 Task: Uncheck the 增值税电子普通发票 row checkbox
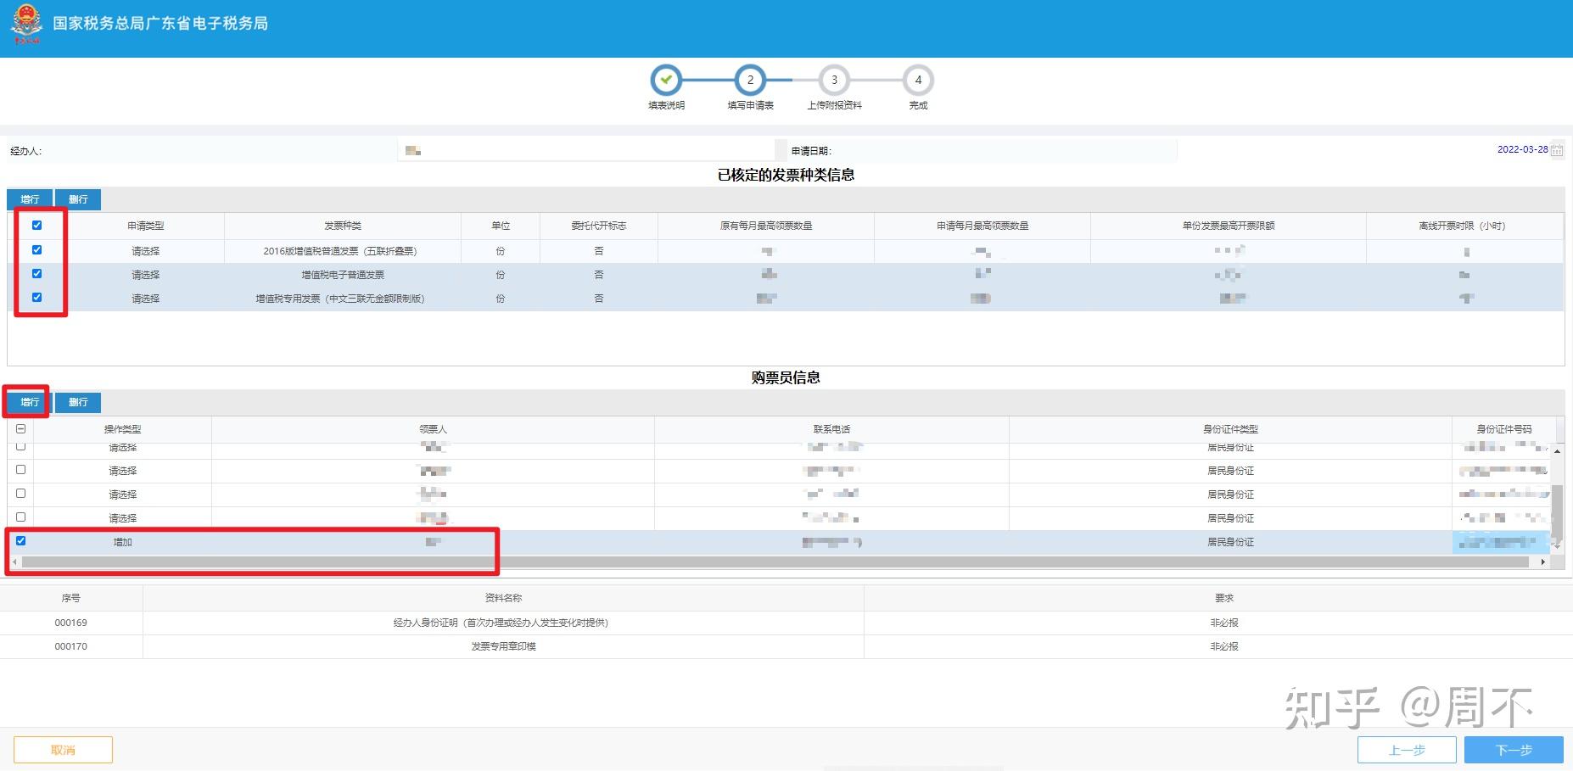pyautogui.click(x=36, y=273)
